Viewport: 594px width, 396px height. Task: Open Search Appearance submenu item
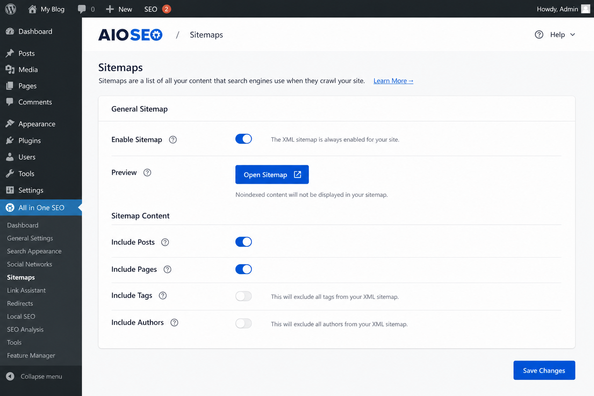[x=34, y=251]
